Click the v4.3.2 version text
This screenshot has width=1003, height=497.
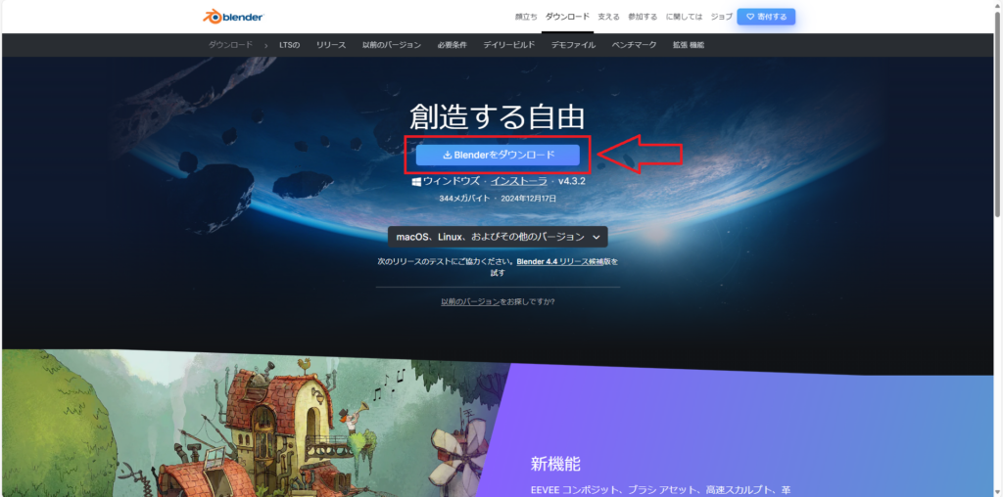tap(572, 181)
